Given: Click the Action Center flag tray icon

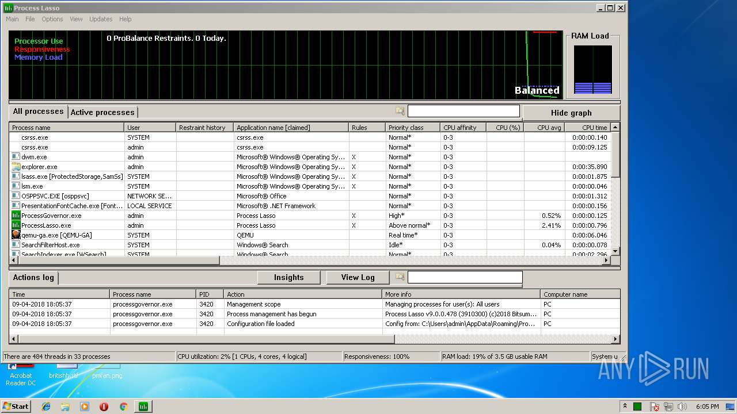Looking at the screenshot, I should click(655, 407).
